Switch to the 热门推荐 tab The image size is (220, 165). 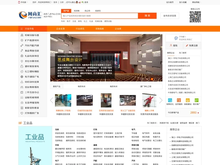(x=182, y=53)
